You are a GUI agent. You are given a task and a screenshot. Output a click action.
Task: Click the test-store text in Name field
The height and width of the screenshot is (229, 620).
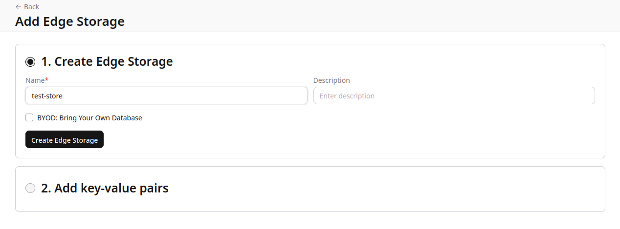47,96
